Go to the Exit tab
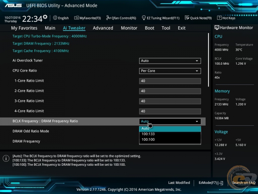This screenshot has width=258, height=194. (x=181, y=28)
